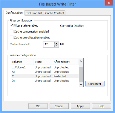The height and width of the screenshot is (113, 115).
Task: Confirm settings with OK button
Action: click(38, 106)
